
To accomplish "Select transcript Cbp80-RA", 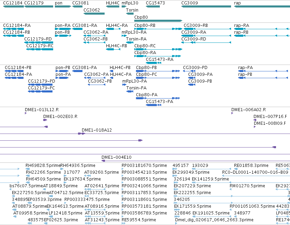I will (x=157, y=56).
